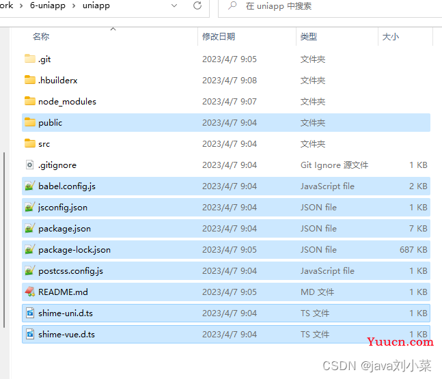
Task: Click the shime-uni.d.ts file icon
Action: pyautogui.click(x=30, y=313)
